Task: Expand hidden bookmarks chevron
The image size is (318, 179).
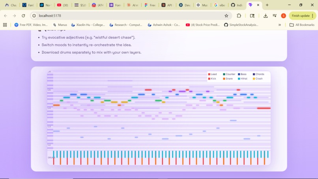Action: 279,25
